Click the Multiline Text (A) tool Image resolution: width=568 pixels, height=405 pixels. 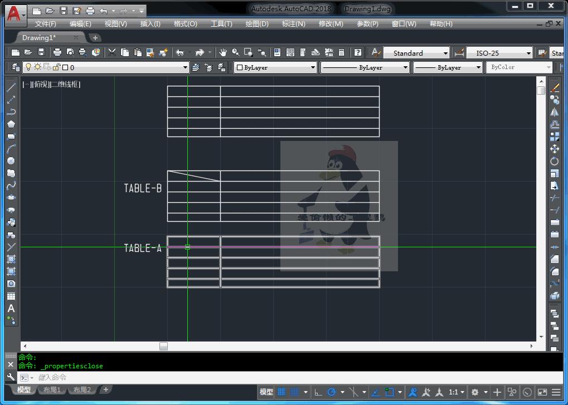11,309
